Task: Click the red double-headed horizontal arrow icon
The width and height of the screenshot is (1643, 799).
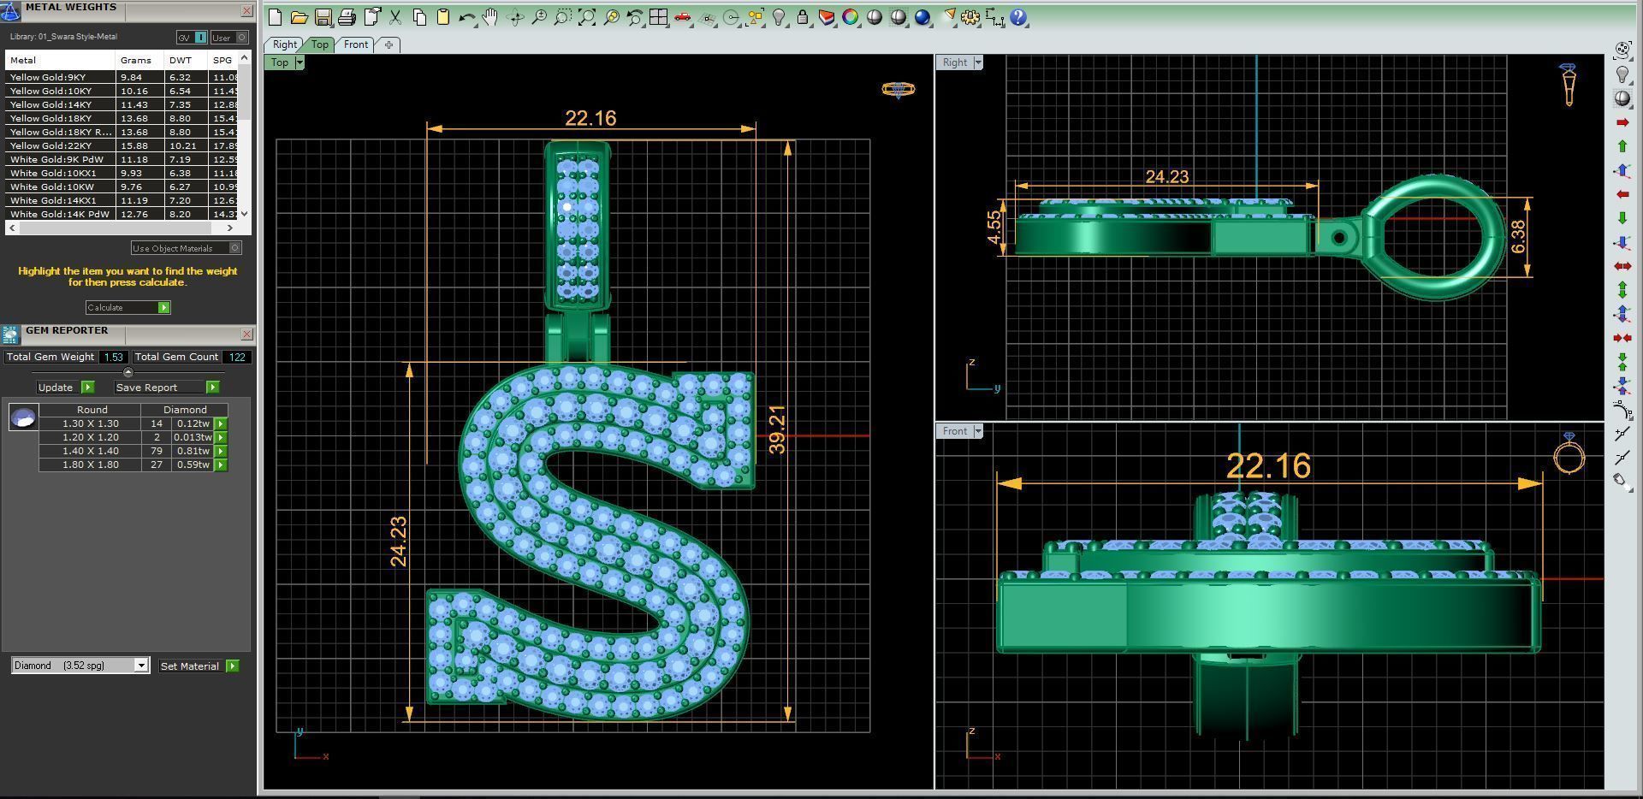Action: [1622, 266]
